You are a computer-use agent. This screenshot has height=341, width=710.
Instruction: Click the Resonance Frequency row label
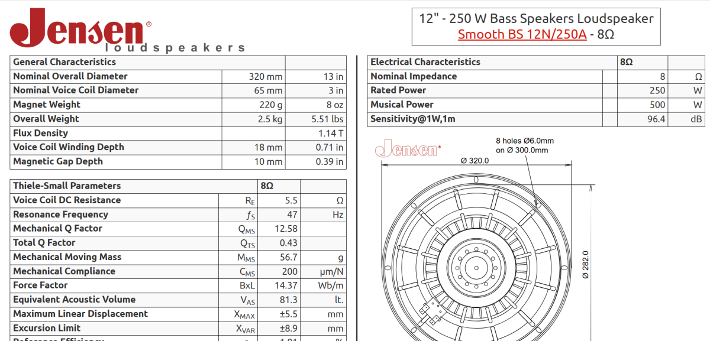[x=60, y=215]
